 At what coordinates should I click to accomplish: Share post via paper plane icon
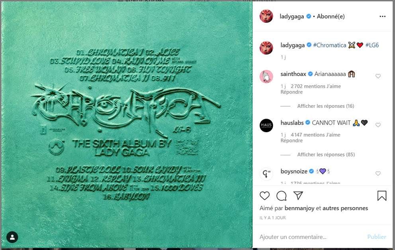(298, 195)
